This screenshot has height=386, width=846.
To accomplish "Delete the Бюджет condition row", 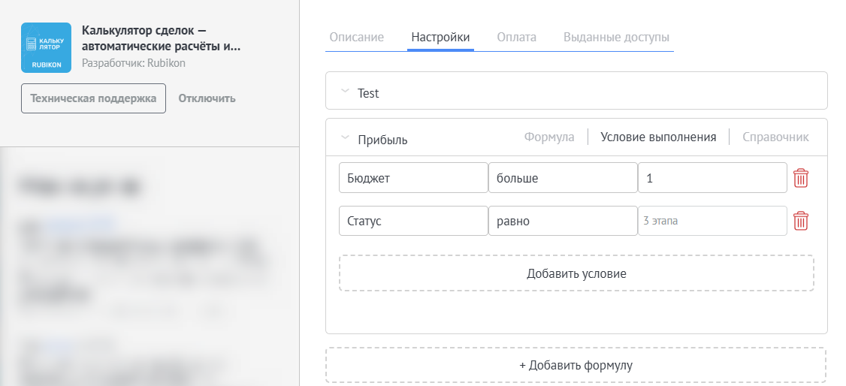I will tap(801, 178).
